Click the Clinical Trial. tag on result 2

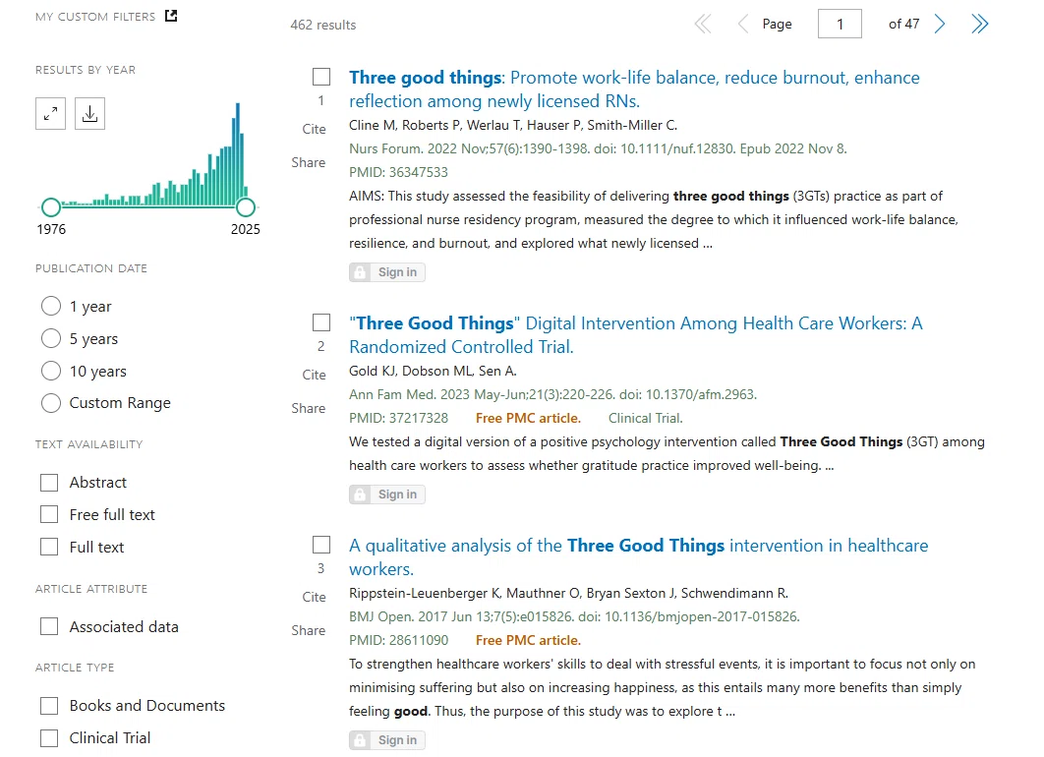(x=645, y=418)
